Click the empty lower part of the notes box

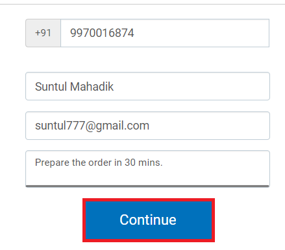click(x=147, y=177)
